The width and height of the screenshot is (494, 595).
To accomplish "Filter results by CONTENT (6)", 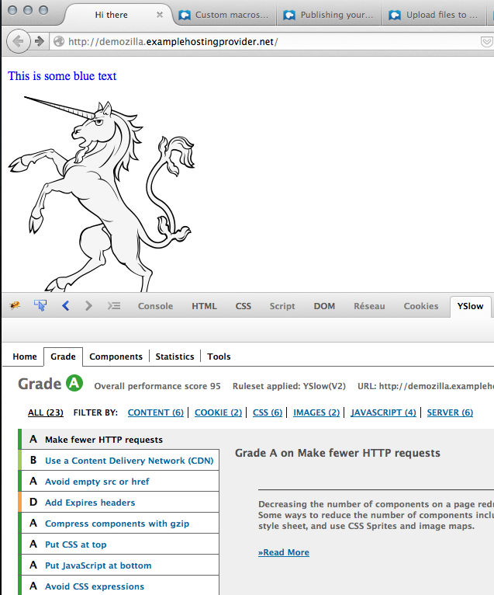I will point(155,412).
